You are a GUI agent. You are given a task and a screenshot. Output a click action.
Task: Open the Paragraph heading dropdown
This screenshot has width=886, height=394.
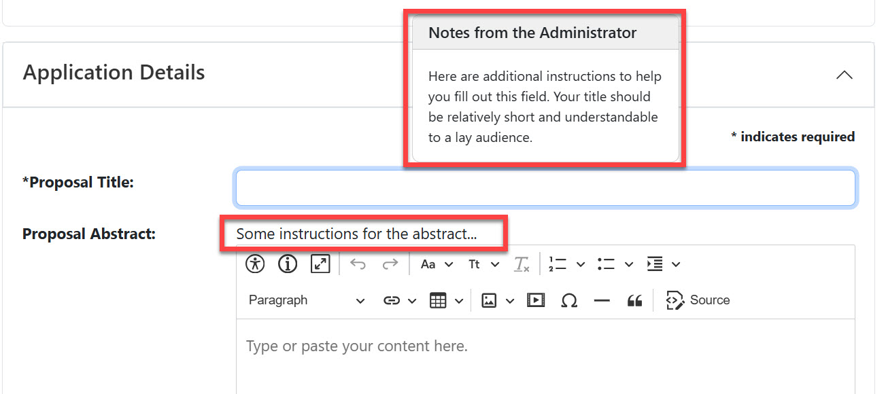tap(307, 300)
